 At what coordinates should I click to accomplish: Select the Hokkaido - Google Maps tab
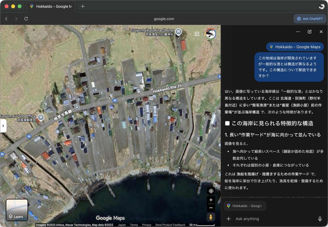pos(51,6)
